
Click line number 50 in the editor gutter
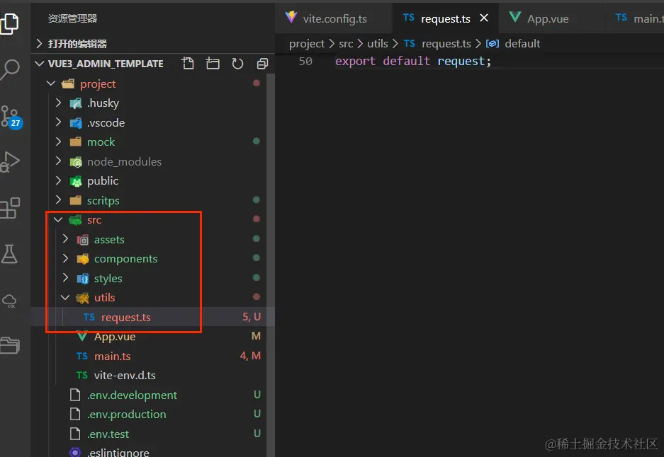pos(305,62)
